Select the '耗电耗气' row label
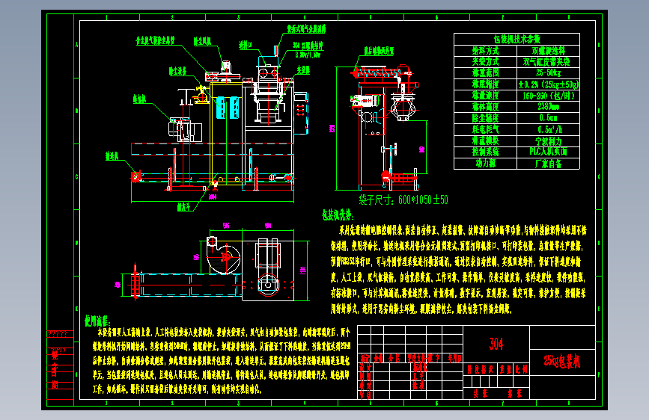 pyautogui.click(x=486, y=129)
